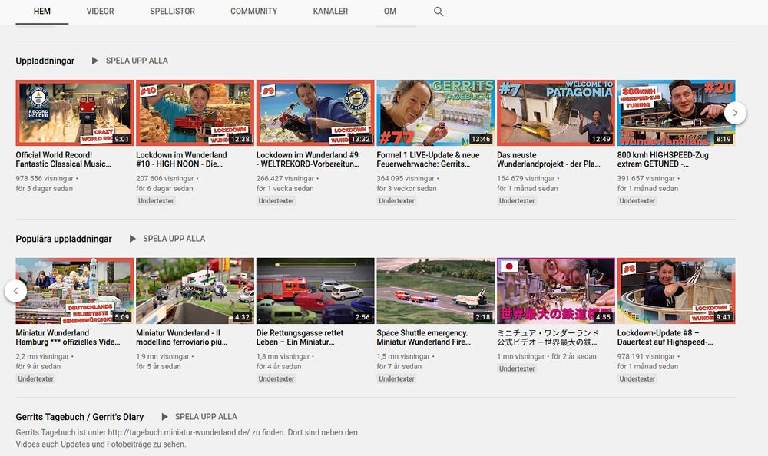Click the left carousel arrow in Populära uppladdningar
The width and height of the screenshot is (768, 456).
pyautogui.click(x=15, y=291)
